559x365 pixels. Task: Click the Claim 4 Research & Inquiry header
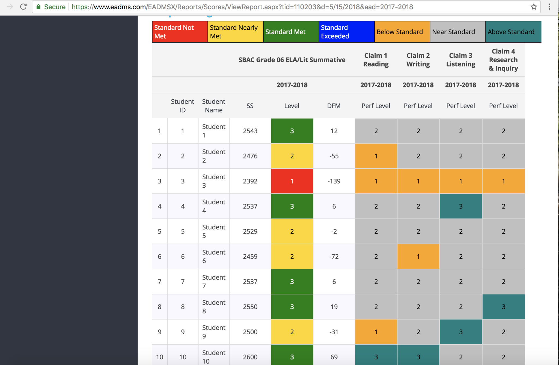503,60
